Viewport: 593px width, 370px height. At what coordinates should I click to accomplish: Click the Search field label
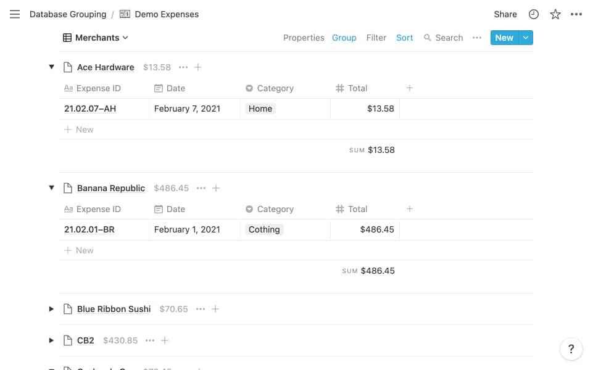[x=449, y=38]
